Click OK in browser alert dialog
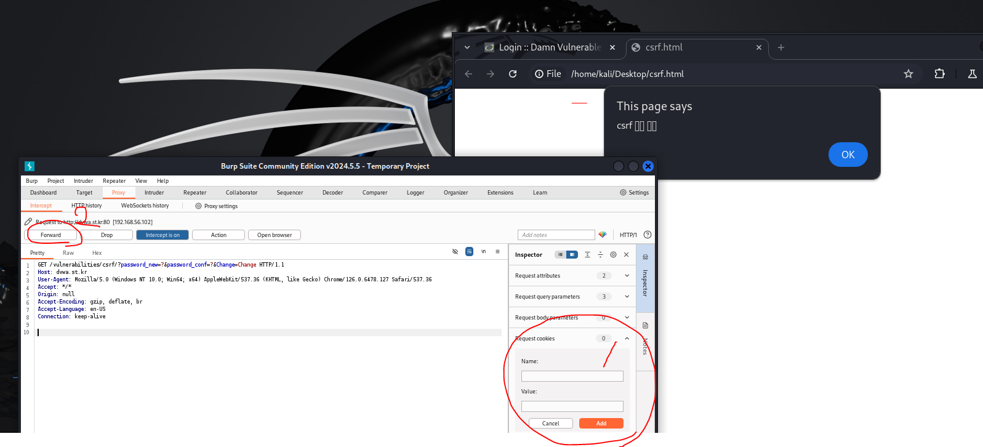The image size is (983, 447). 848,155
